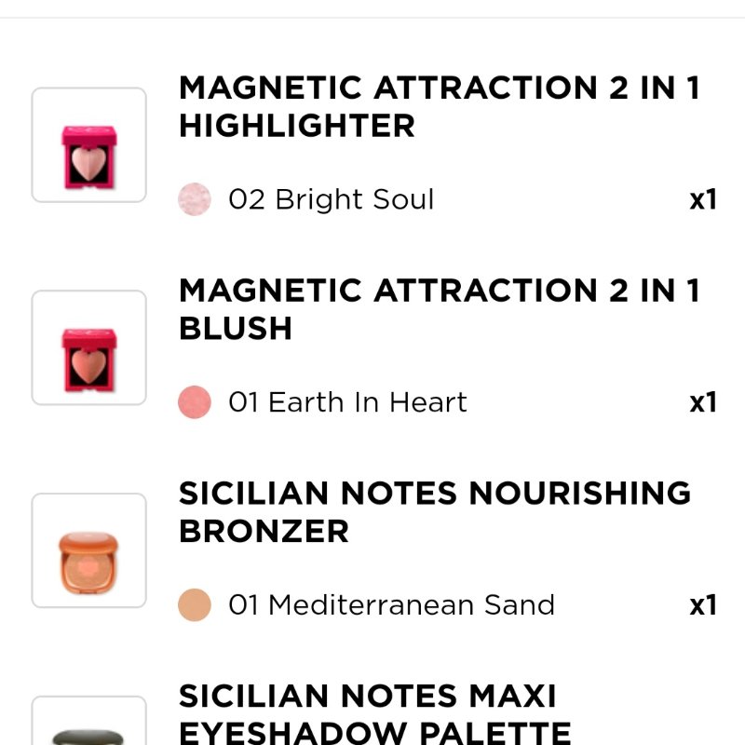
Task: Select the 01 Mediterranean Sand color swatch
Action: 195,604
